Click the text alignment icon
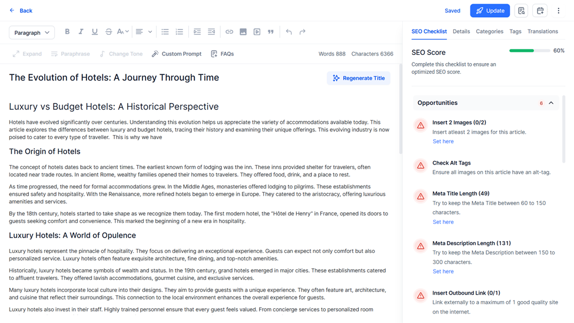The image size is (574, 323). point(139,31)
